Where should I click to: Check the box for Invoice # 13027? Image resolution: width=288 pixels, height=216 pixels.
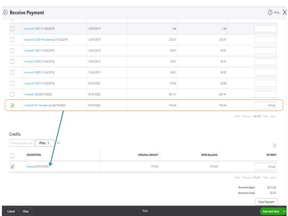pos(12,29)
